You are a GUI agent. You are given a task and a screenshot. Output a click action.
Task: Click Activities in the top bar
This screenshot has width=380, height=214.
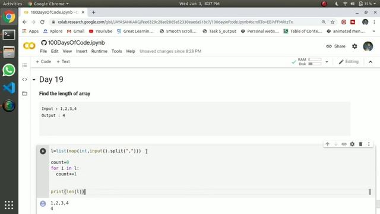[x=12, y=4]
